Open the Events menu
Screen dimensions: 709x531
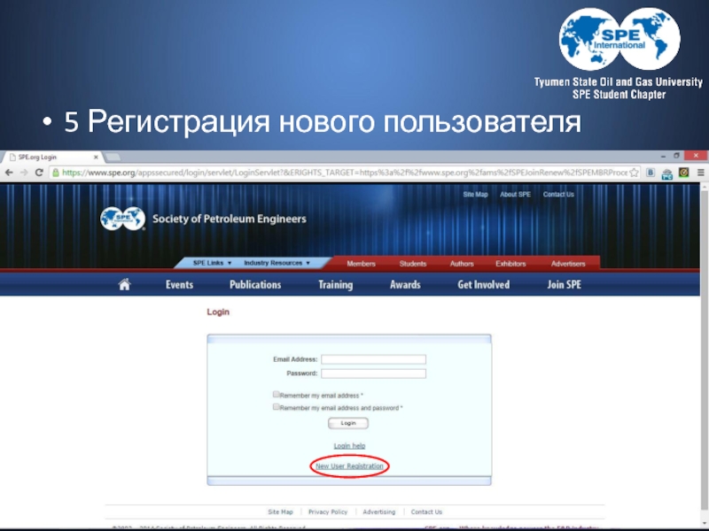(x=179, y=284)
